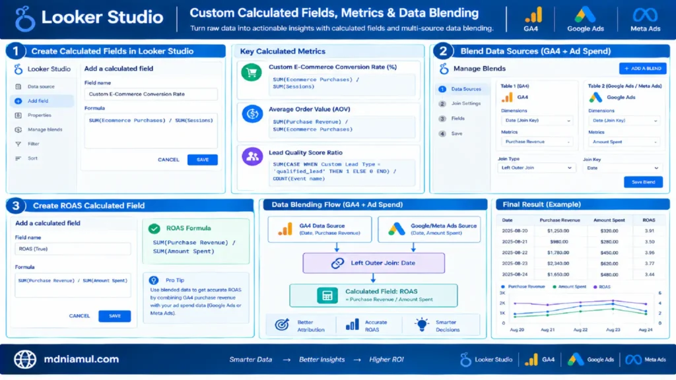The width and height of the screenshot is (676, 380).
Task: Select the Data Sources step in Manage Blends
Action: 463,89
